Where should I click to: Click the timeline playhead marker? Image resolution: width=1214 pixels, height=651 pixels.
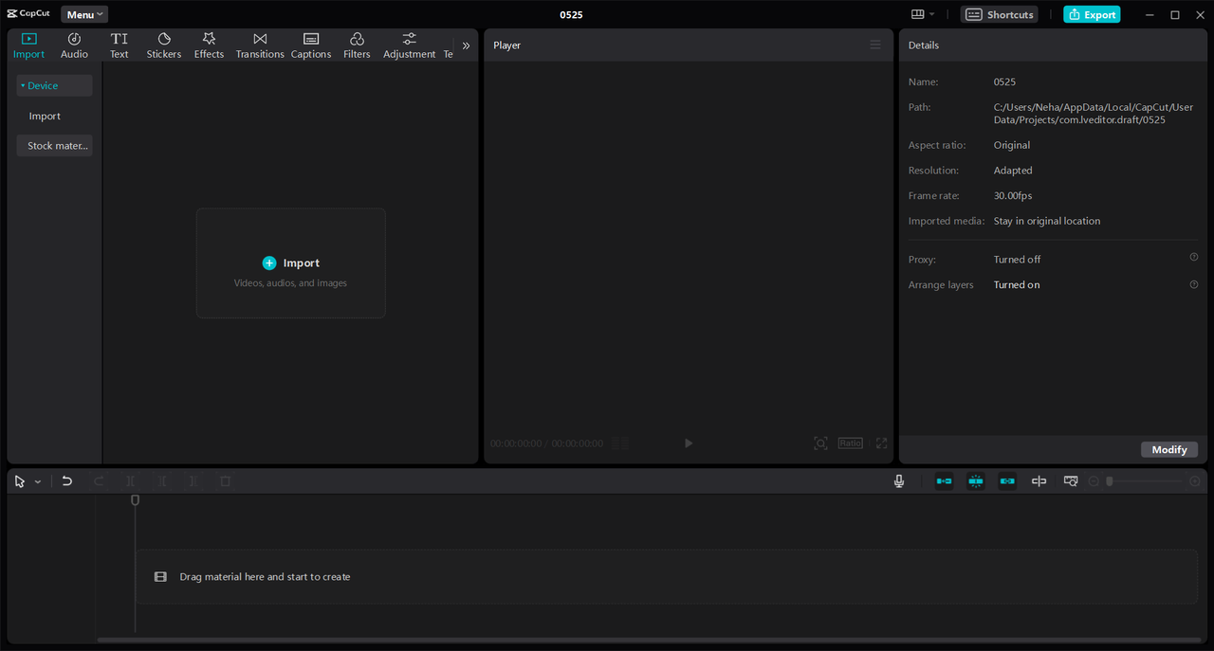point(135,499)
